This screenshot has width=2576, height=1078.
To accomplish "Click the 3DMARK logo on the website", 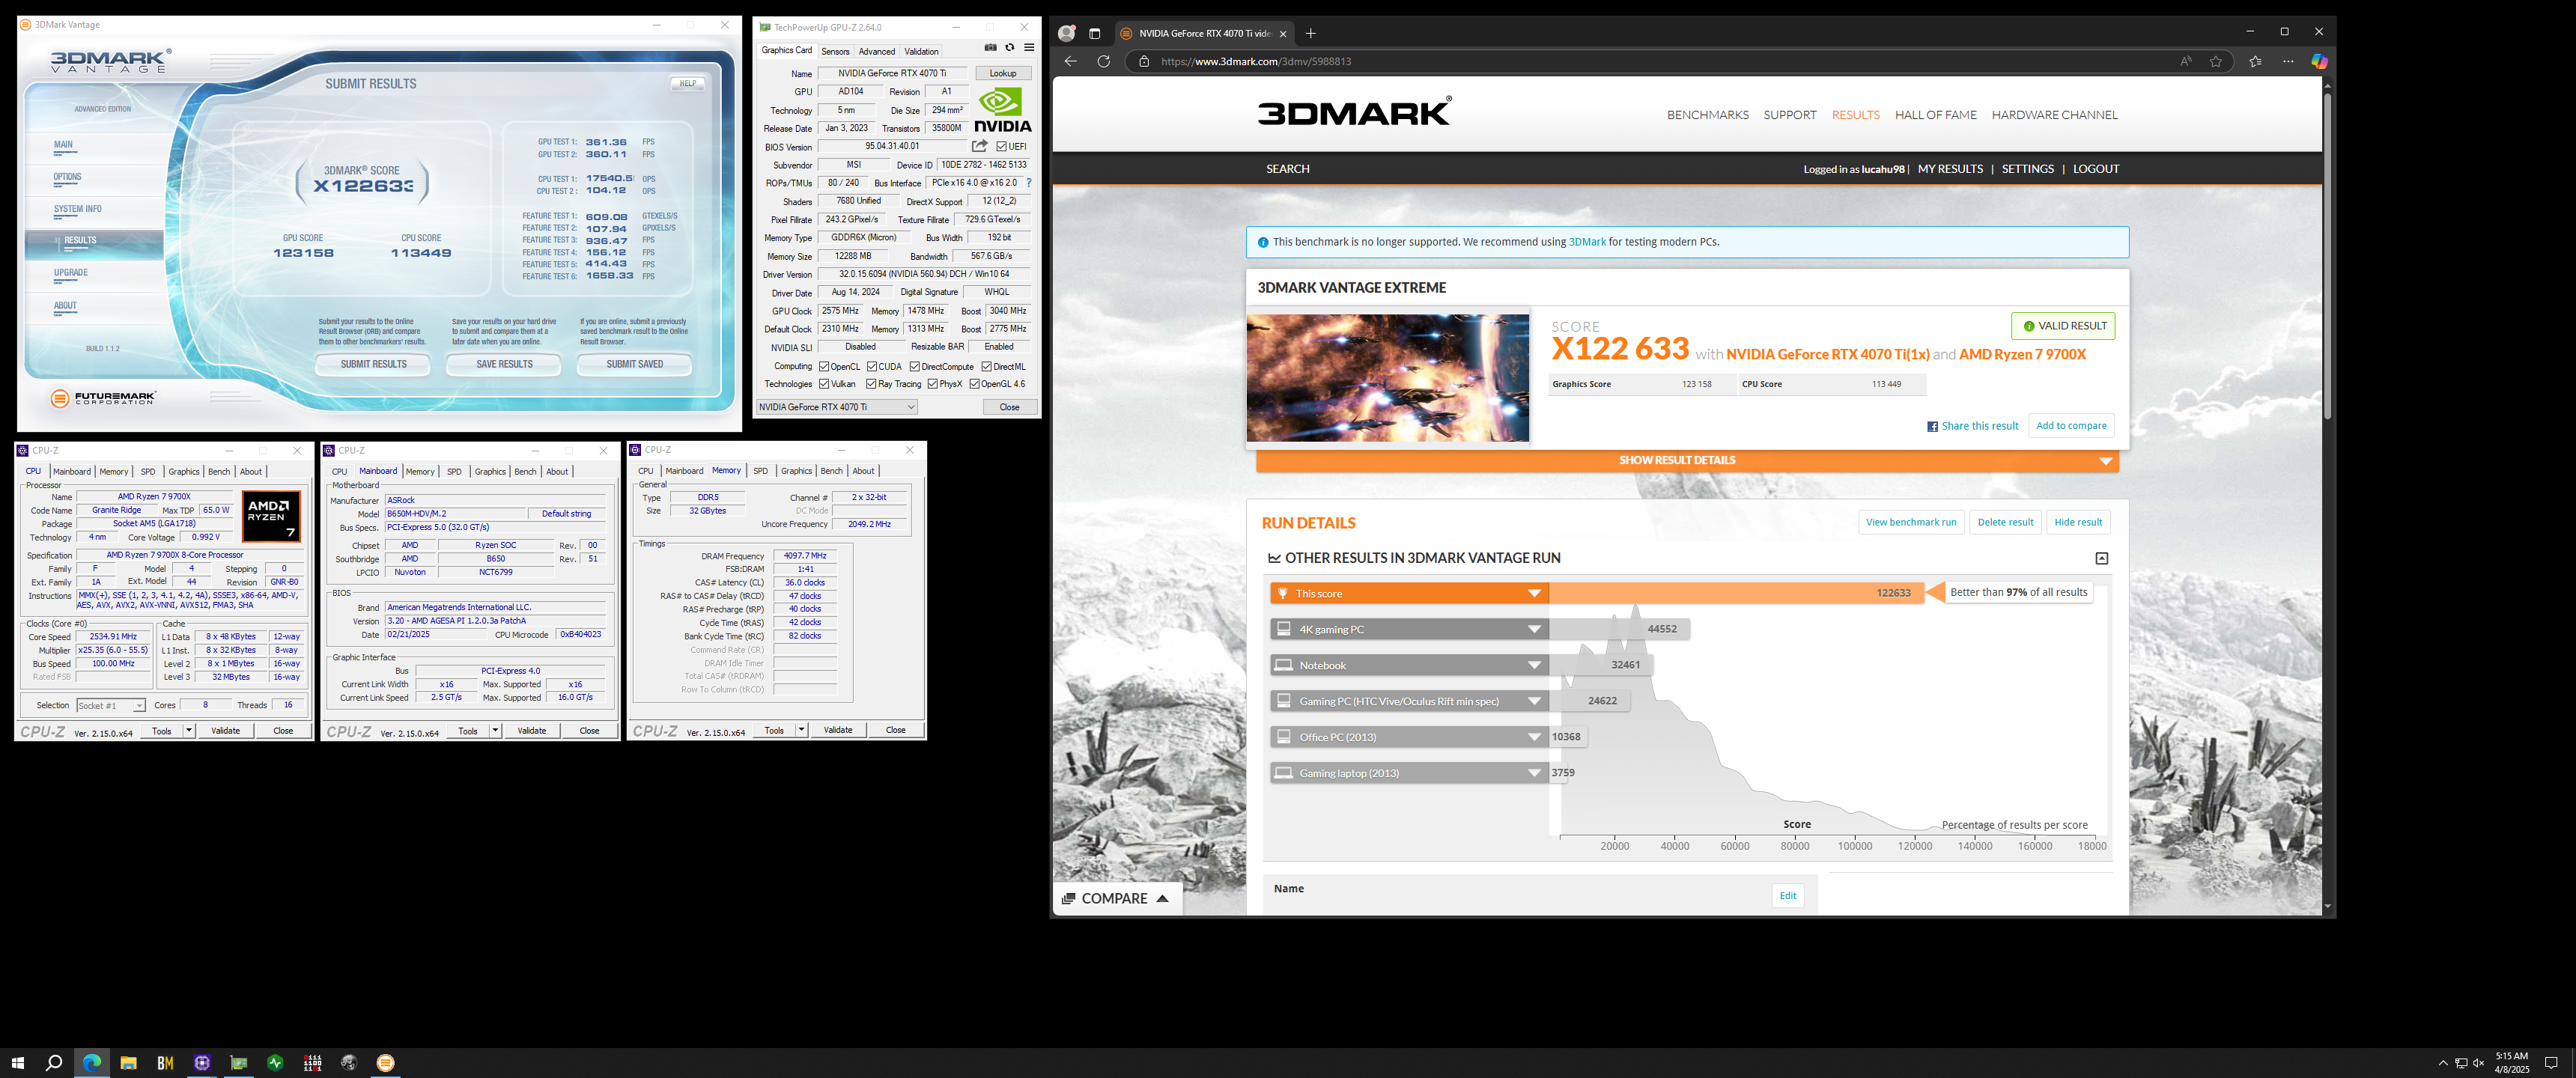I will pyautogui.click(x=1354, y=111).
